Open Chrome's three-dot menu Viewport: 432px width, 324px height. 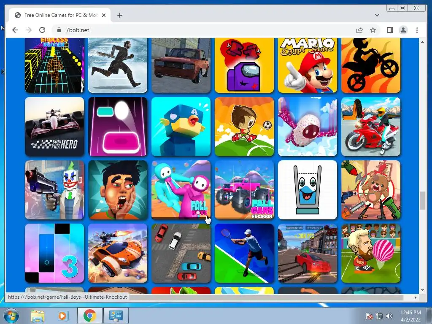tap(417, 30)
